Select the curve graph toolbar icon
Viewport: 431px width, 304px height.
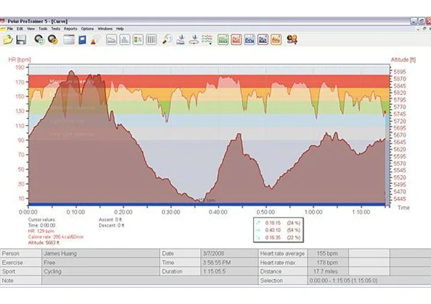click(x=111, y=39)
